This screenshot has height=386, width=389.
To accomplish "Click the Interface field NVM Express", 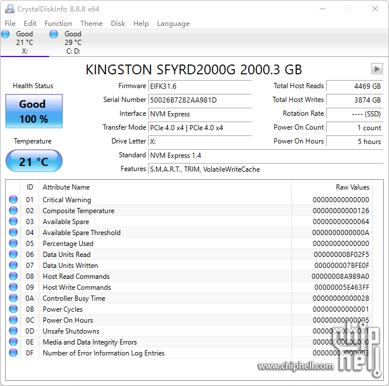I will point(200,114).
